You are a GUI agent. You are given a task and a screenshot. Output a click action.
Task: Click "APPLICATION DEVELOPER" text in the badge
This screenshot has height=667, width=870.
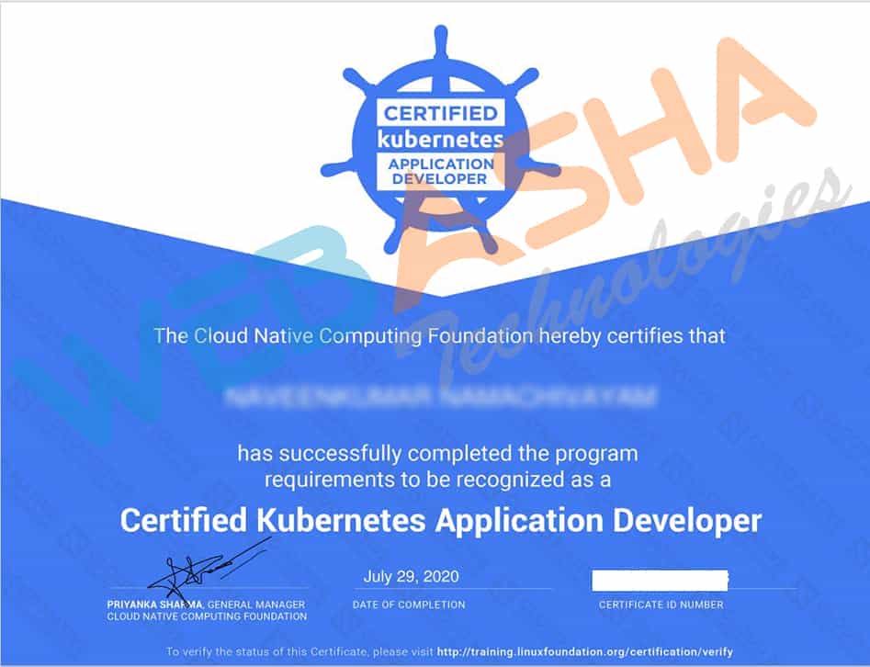point(441,172)
